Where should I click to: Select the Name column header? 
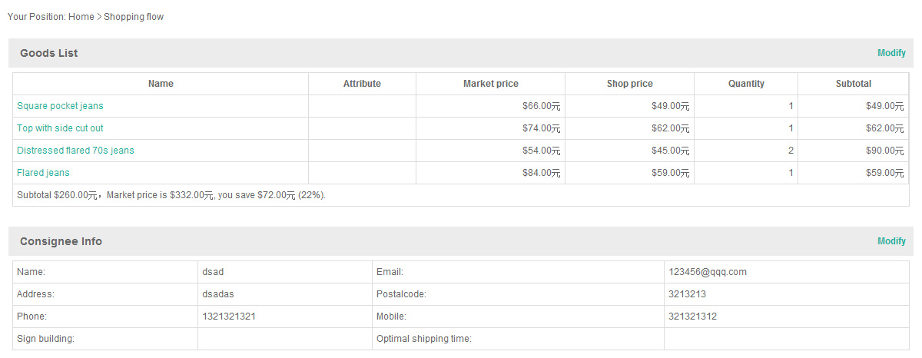(x=161, y=84)
